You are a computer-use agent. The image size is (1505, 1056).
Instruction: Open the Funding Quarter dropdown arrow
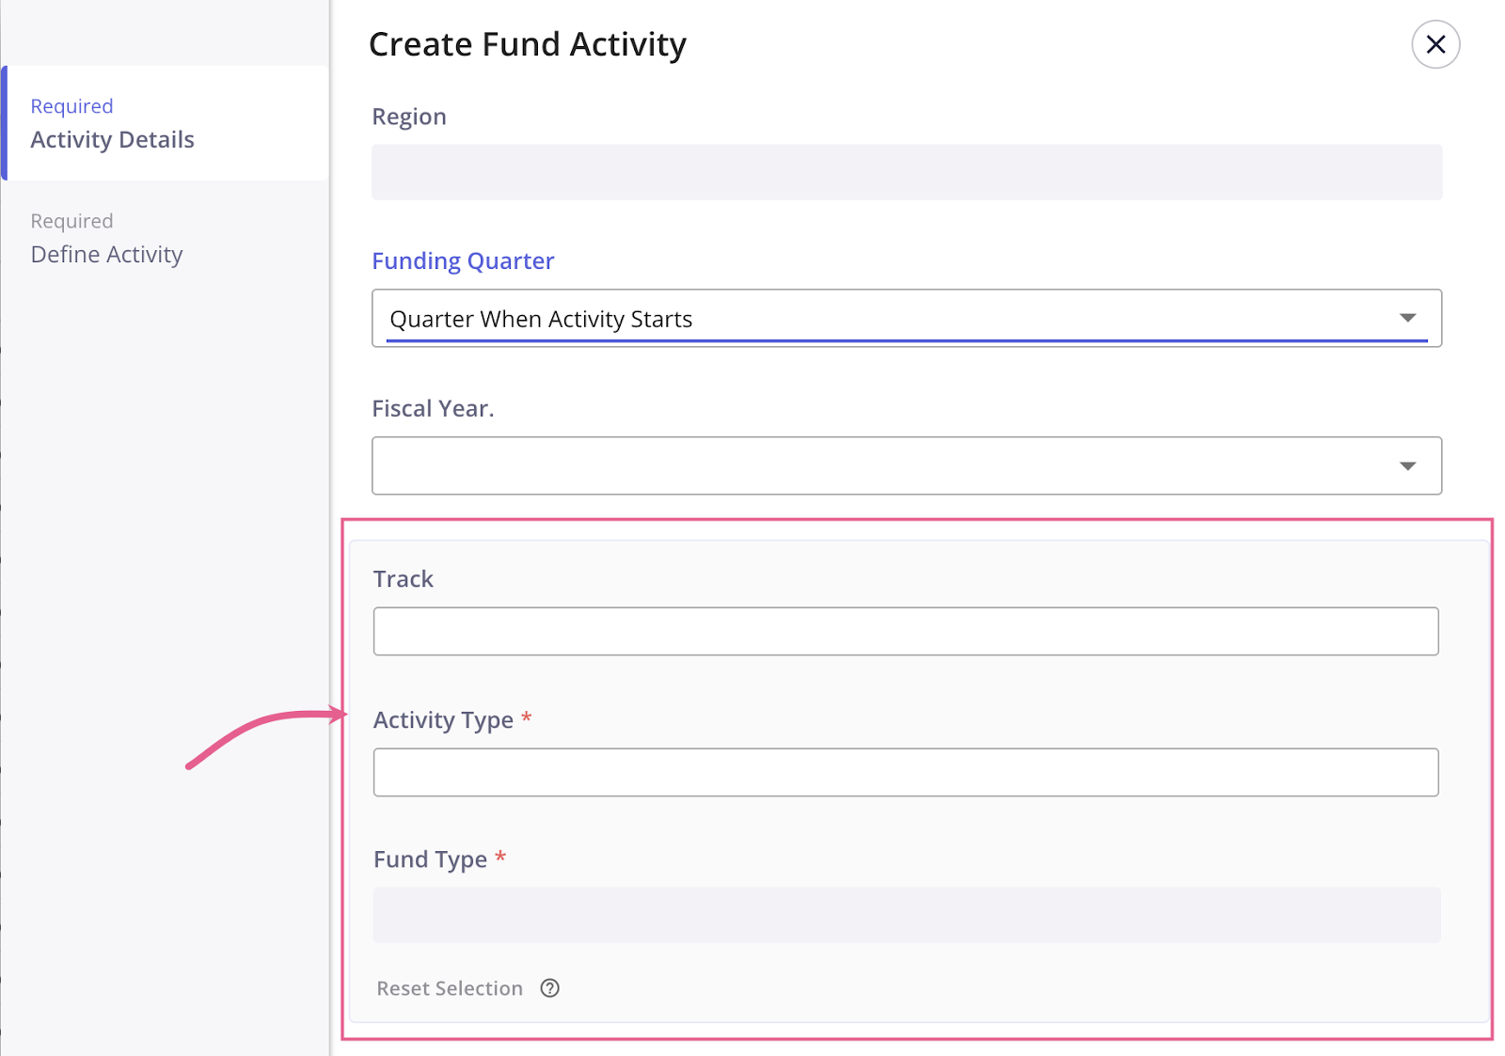pyautogui.click(x=1407, y=318)
